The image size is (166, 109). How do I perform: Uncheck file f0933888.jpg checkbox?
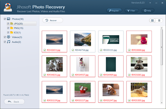(129, 50)
